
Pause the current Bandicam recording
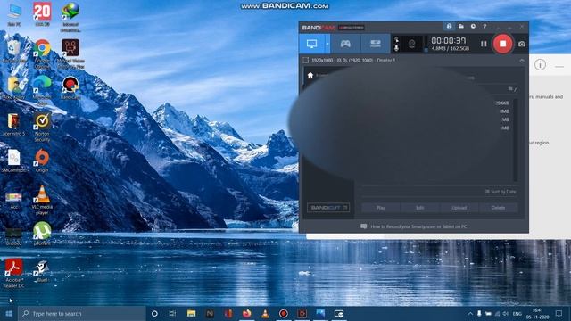[x=484, y=44]
